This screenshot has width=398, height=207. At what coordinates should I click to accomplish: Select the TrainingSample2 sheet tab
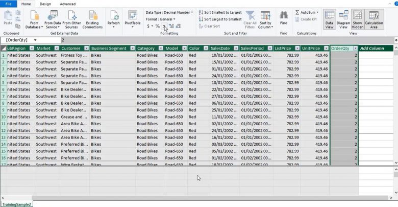pos(17,204)
